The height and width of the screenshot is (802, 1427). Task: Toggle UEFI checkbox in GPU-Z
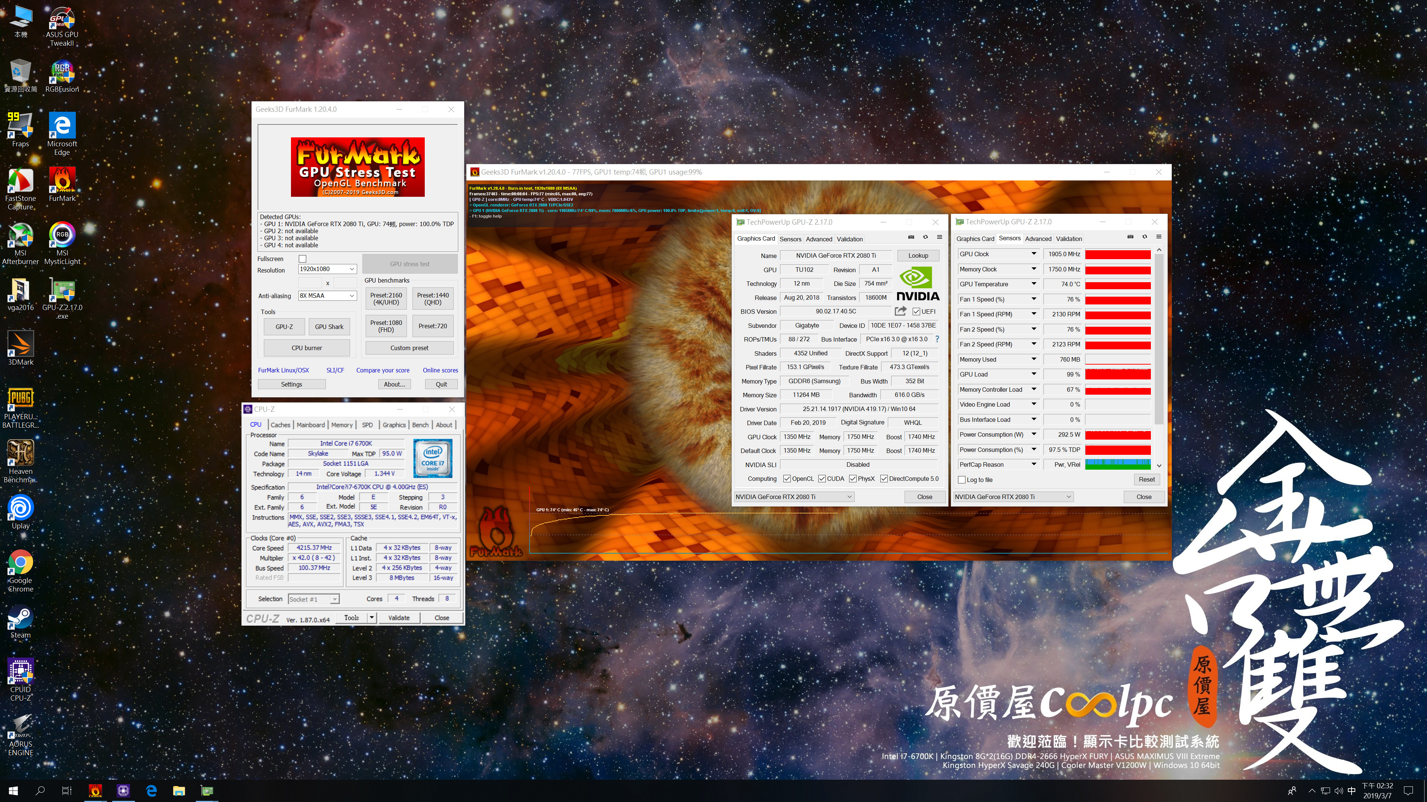coord(916,312)
